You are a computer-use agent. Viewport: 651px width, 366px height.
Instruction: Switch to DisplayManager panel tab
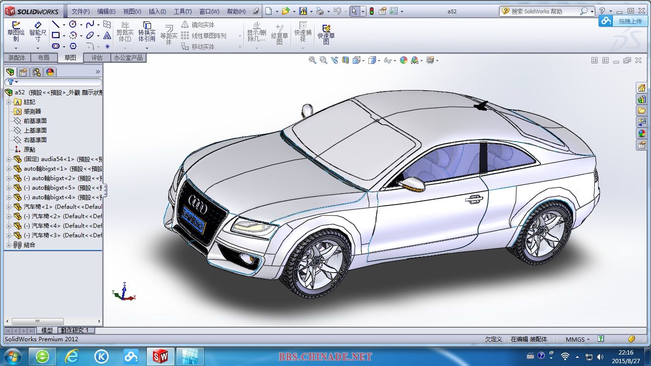pos(50,72)
